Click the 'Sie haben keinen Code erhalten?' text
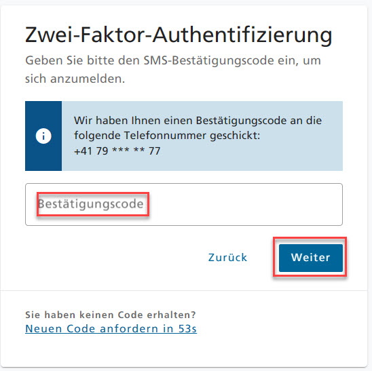 (x=111, y=315)
